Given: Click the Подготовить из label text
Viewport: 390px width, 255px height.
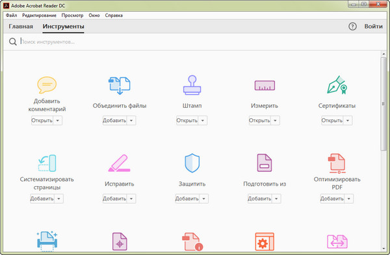Looking at the screenshot, I should tap(265, 184).
